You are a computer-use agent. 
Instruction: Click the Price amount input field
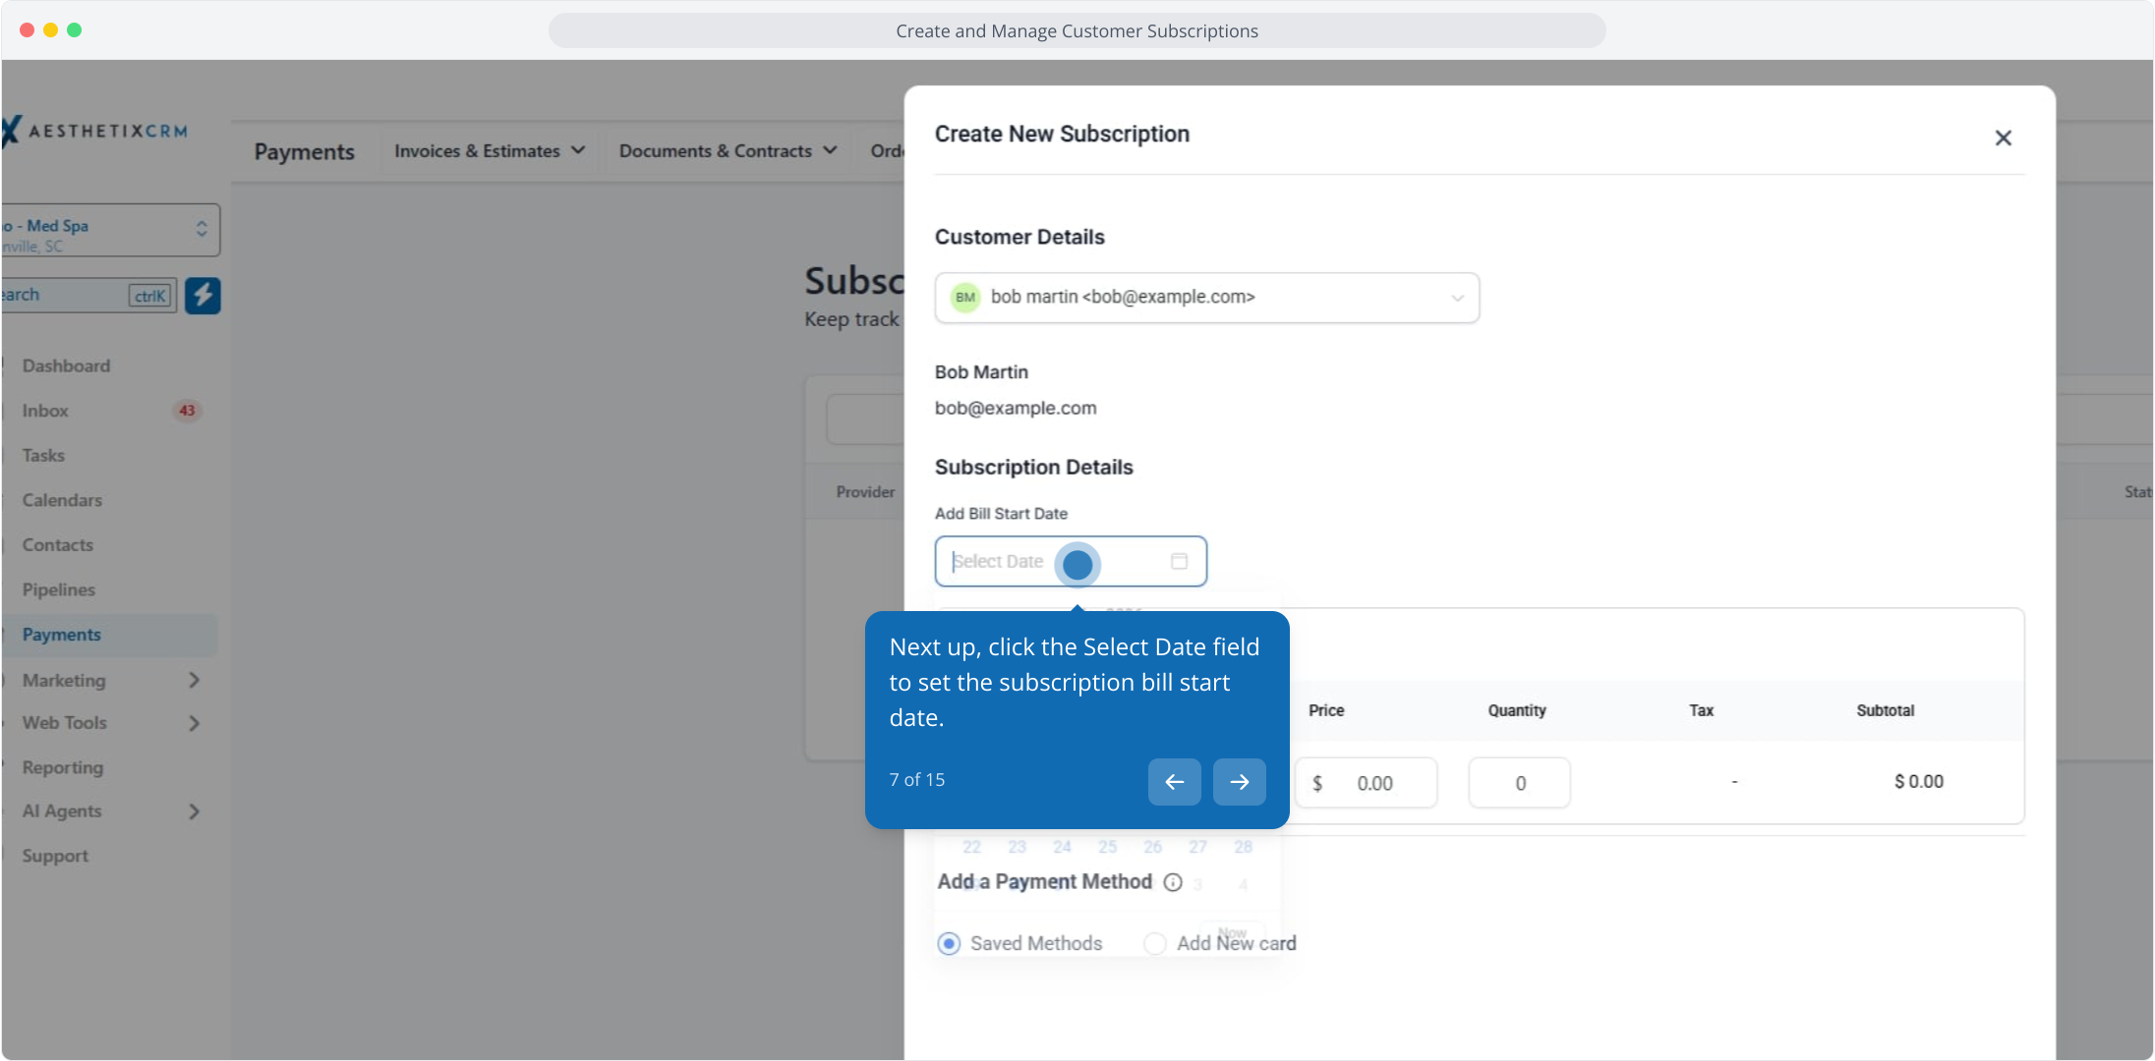(1374, 783)
